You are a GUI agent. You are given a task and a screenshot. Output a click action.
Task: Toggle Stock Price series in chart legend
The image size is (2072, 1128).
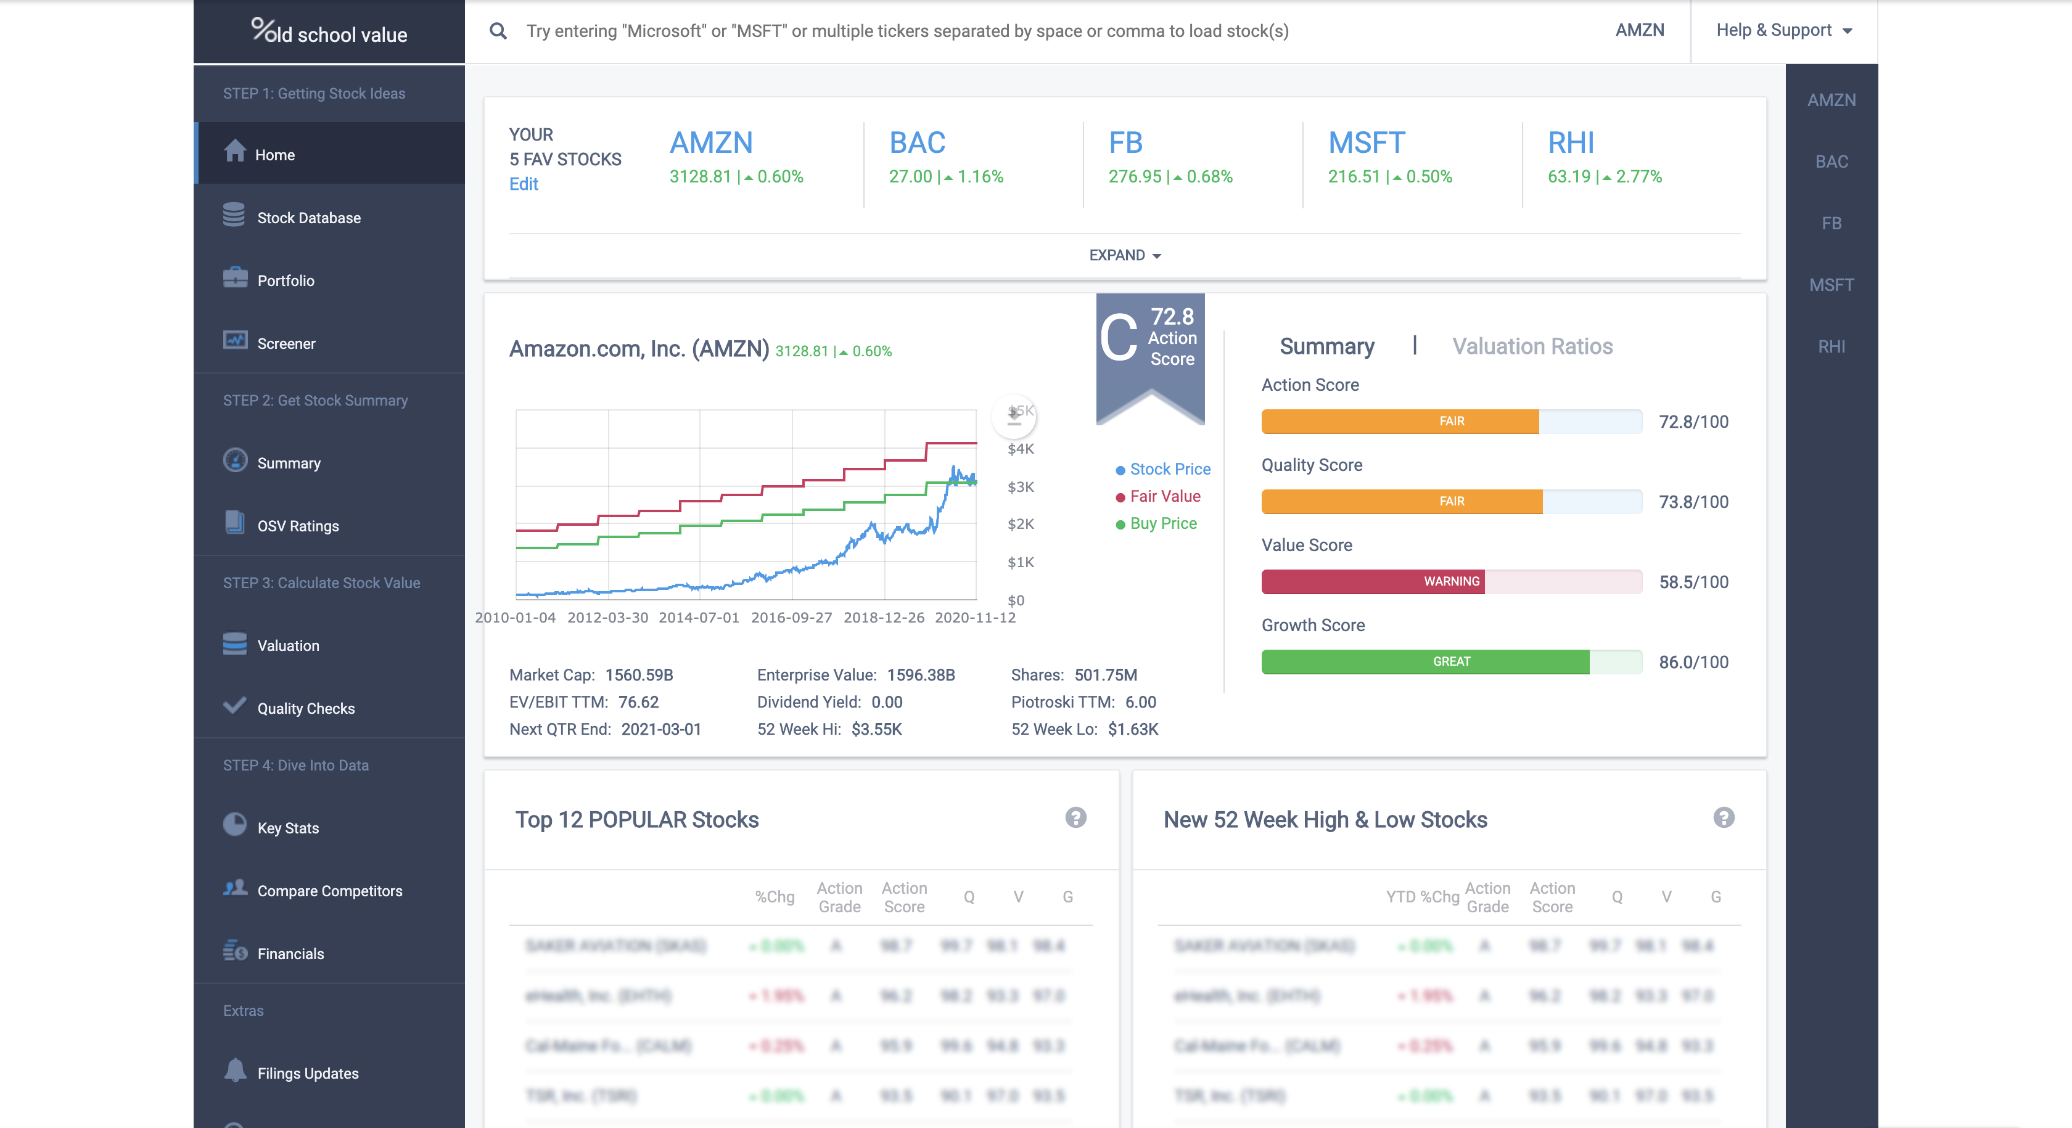(x=1162, y=468)
